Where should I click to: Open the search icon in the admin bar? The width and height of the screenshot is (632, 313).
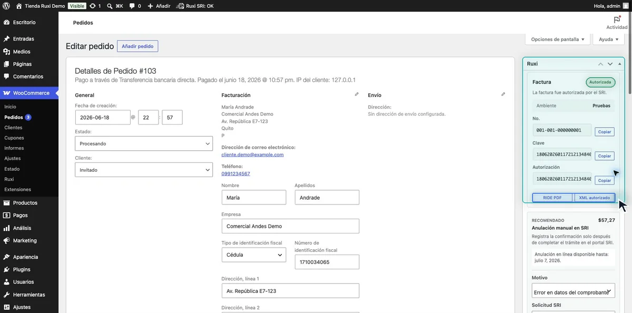click(x=109, y=6)
